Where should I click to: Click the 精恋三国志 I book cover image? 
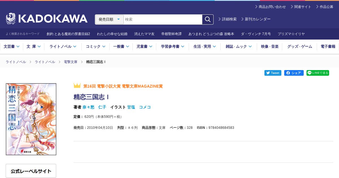point(31,119)
